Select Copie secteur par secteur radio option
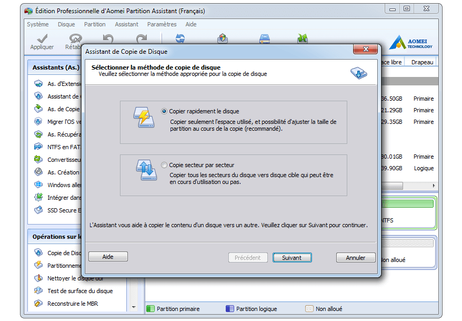Viewport: 462px width, 321px height. [x=165, y=165]
